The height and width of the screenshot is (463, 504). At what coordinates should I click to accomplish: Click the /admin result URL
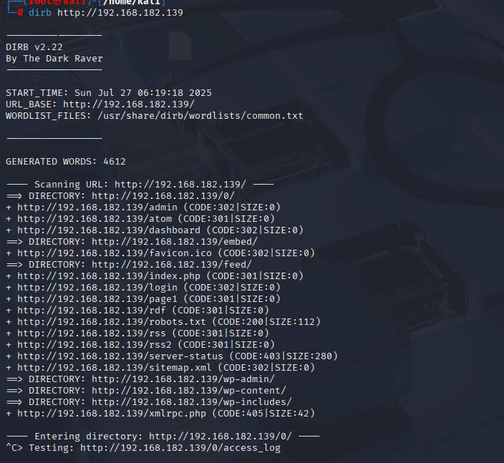pos(97,208)
